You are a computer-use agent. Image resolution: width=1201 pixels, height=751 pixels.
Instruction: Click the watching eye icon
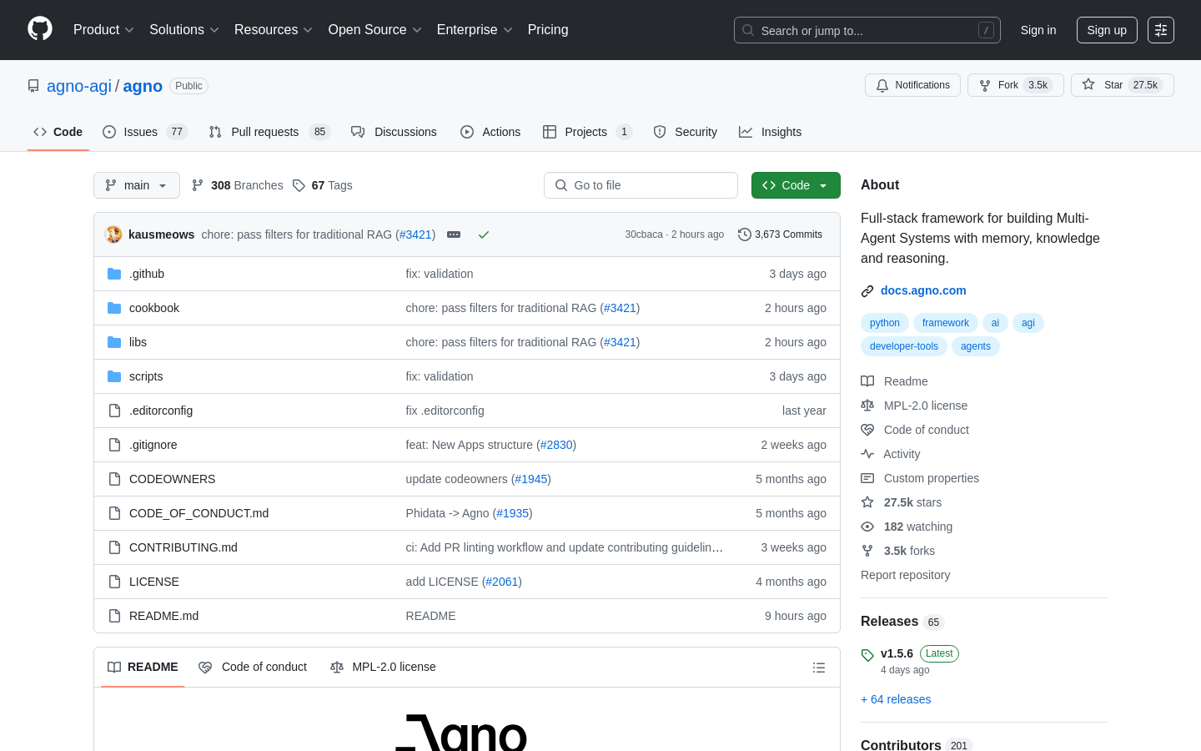867,527
